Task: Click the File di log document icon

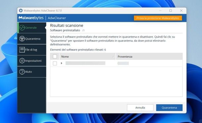Action: [x=22, y=50]
